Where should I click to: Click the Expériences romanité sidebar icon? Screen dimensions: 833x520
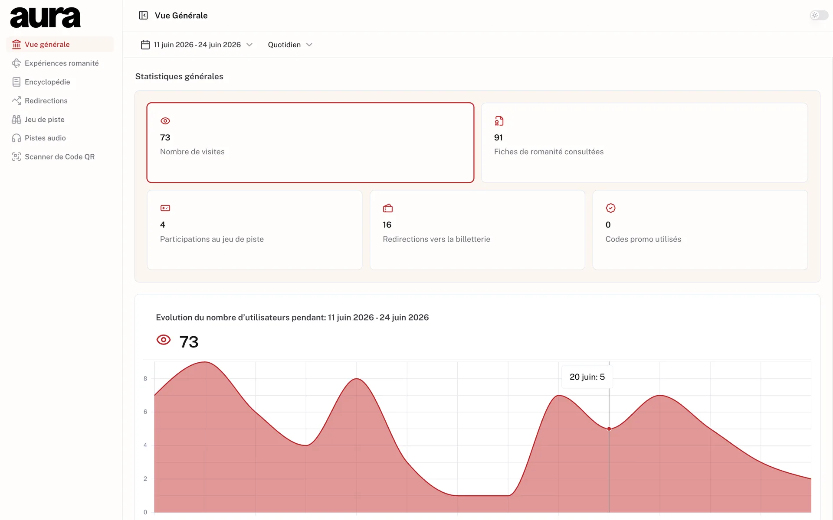click(x=16, y=63)
